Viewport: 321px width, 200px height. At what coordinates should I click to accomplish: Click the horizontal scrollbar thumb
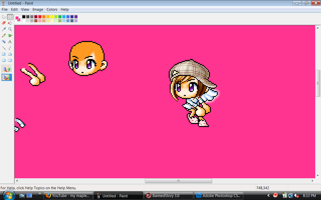pos(179,181)
